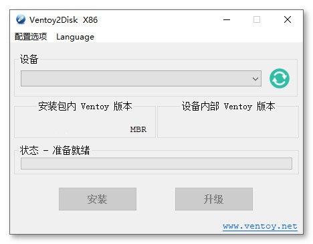This screenshot has height=244, width=313.
Task: Click the Ventoy2Disk app icon in title bar
Action: (x=21, y=19)
